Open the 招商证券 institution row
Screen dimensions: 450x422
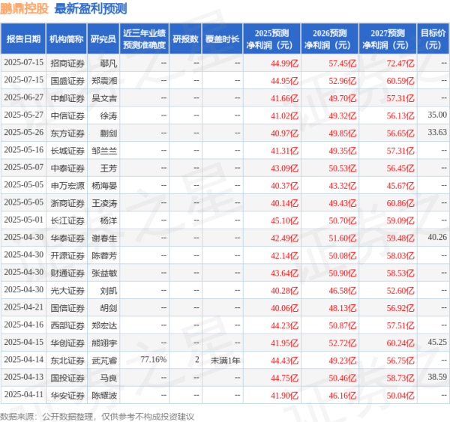point(65,64)
